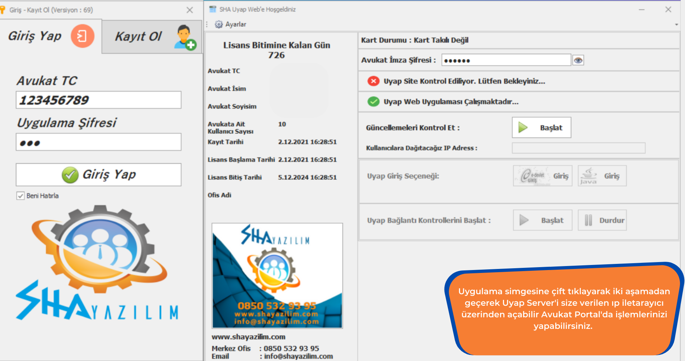Click the Giriş Yap button with green checkmark
Image resolution: width=685 pixels, height=361 pixels.
tap(98, 175)
